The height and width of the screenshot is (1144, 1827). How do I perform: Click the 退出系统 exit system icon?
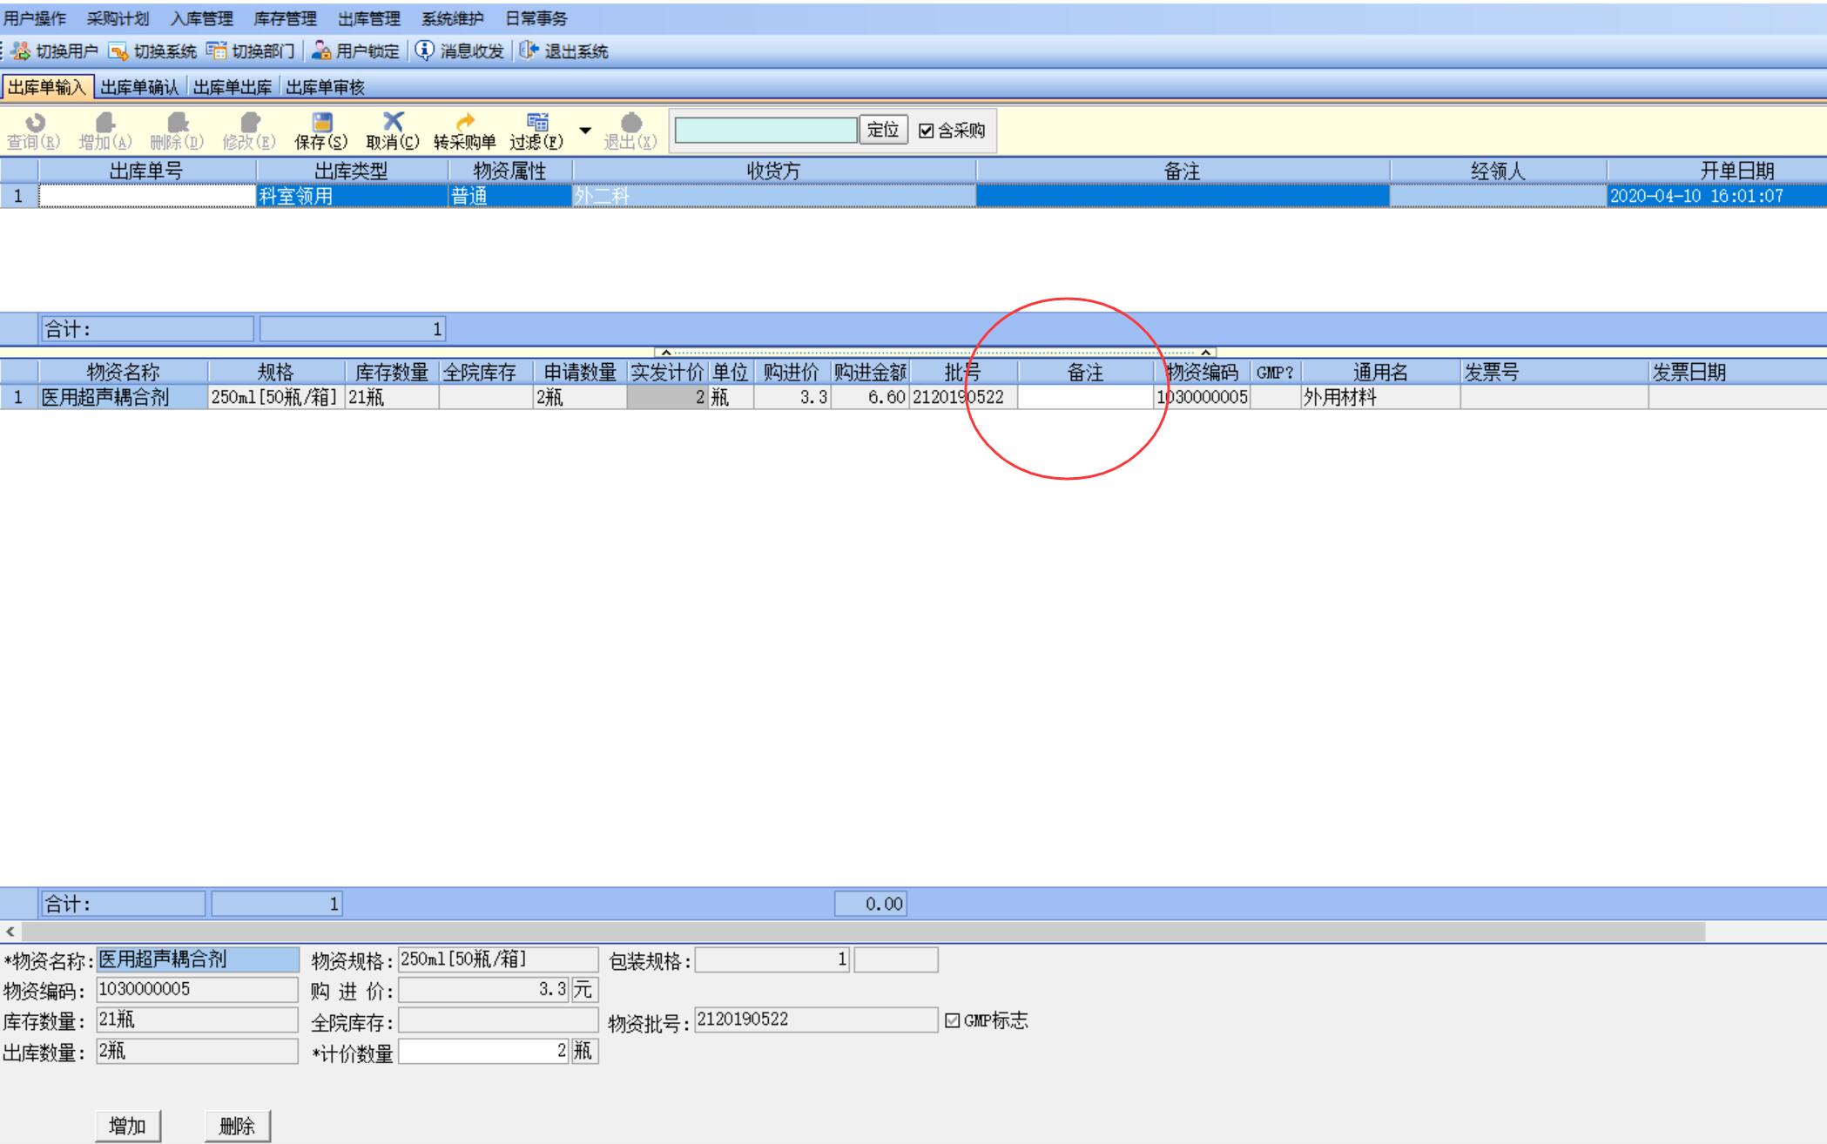[529, 50]
